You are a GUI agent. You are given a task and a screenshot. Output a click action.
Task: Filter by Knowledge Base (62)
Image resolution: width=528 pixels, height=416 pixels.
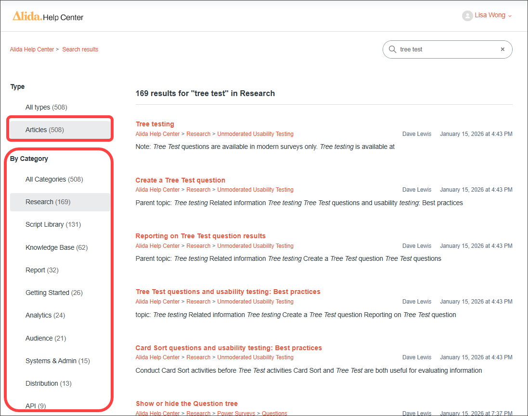pyautogui.click(x=57, y=248)
